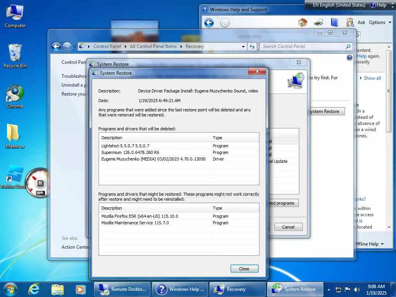Click Scan for affected programs button
Screen dimensions: 396x297
pyautogui.click(x=283, y=203)
